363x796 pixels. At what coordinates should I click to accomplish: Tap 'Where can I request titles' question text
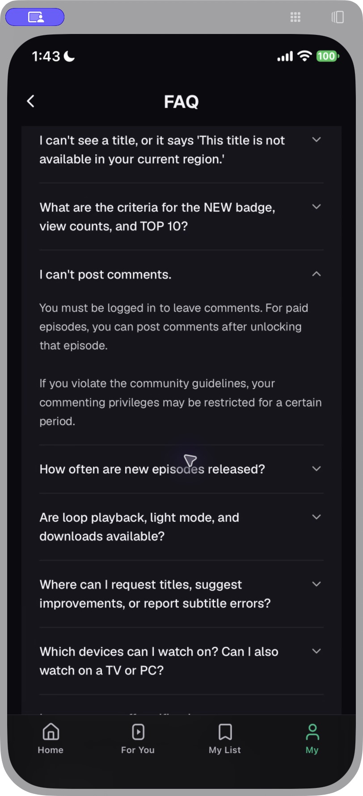[x=155, y=594]
